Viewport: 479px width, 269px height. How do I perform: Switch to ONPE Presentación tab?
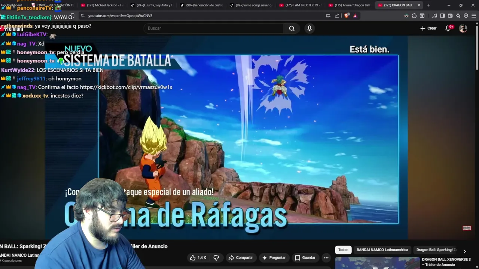point(53,5)
